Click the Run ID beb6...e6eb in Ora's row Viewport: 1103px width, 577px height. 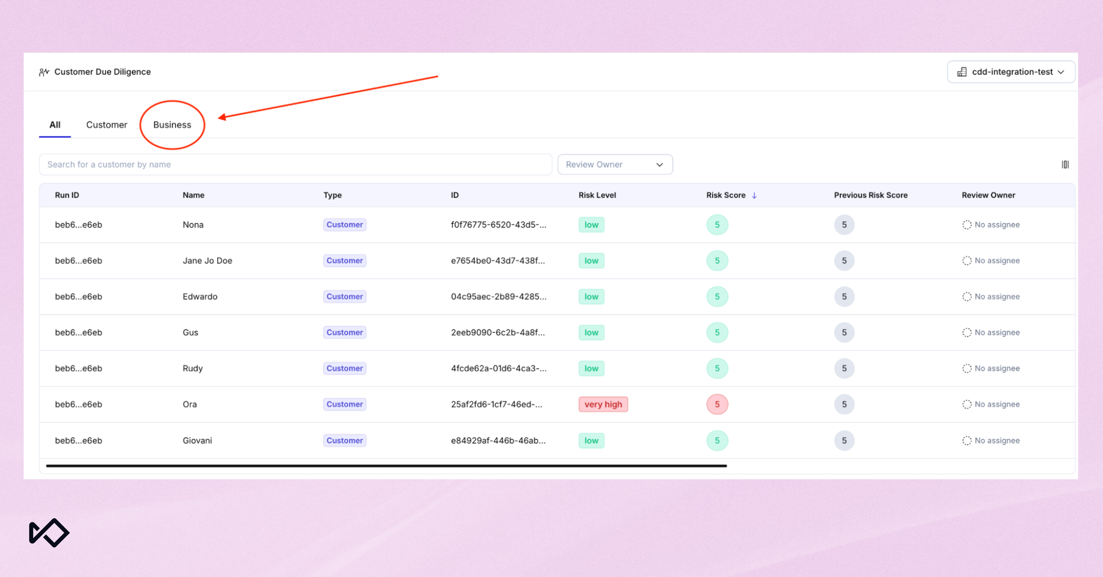pyautogui.click(x=78, y=404)
